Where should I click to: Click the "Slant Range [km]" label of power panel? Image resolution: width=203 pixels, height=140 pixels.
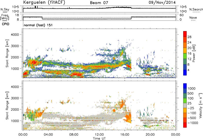click(7, 53)
